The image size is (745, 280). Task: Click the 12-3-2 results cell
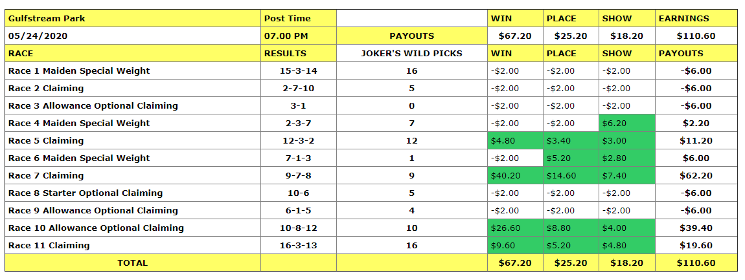299,141
